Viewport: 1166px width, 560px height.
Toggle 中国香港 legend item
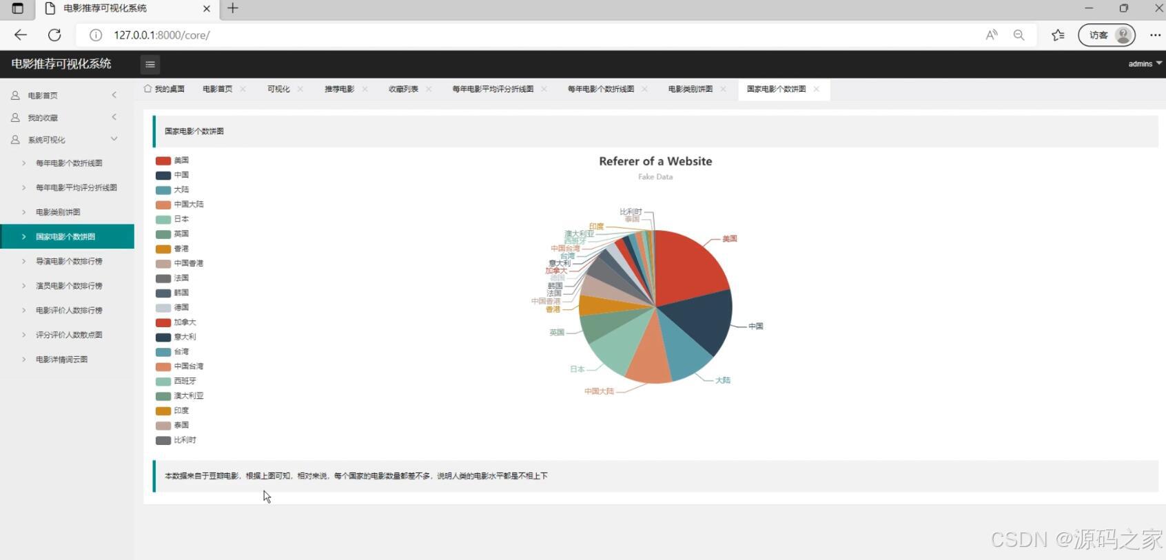click(179, 263)
